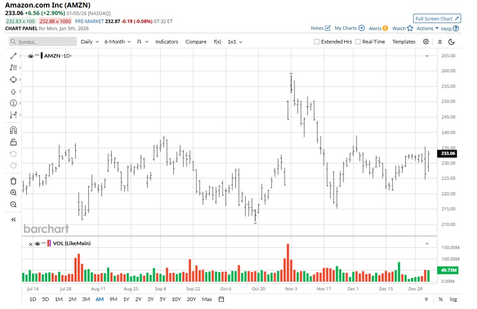Click the Symbol search field

[x=43, y=42]
